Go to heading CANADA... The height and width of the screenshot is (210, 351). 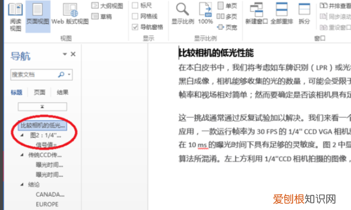[50, 194]
